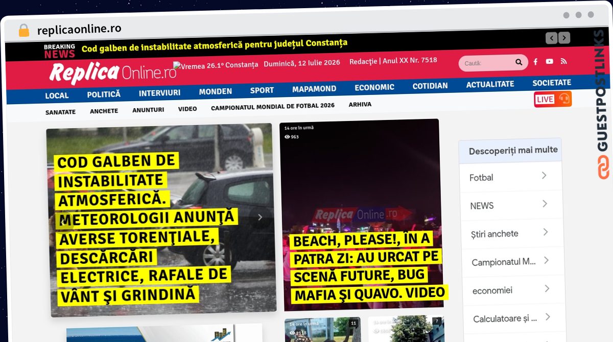Click the Descoperiți mai multe heading
The image size is (613, 342).
(x=513, y=151)
